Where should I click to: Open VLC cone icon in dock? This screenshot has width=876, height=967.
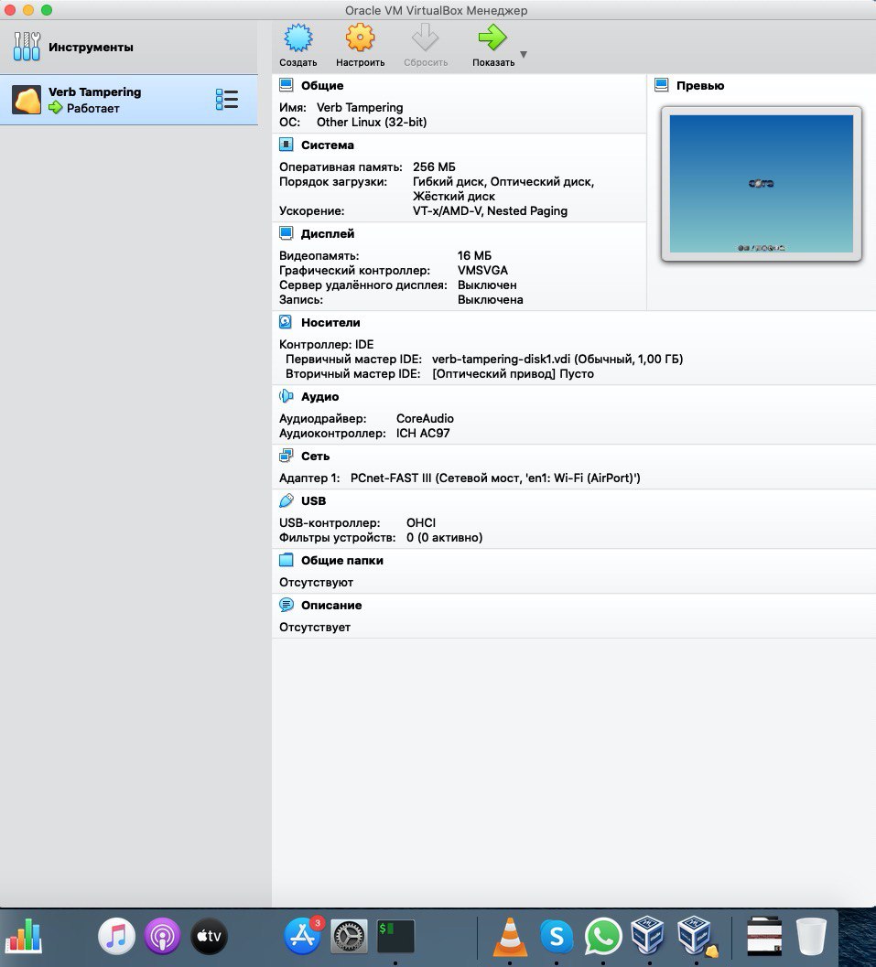click(x=510, y=936)
